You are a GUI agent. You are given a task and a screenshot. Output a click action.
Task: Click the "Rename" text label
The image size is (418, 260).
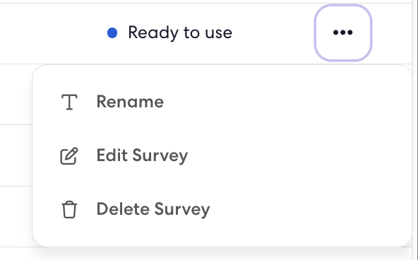130,102
